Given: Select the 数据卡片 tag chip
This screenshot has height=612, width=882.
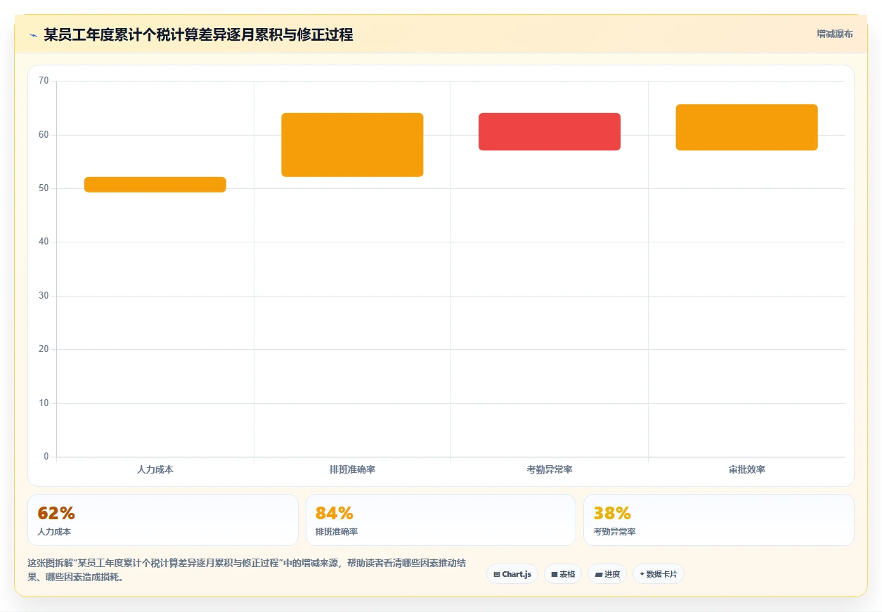Looking at the screenshot, I should pyautogui.click(x=659, y=574).
